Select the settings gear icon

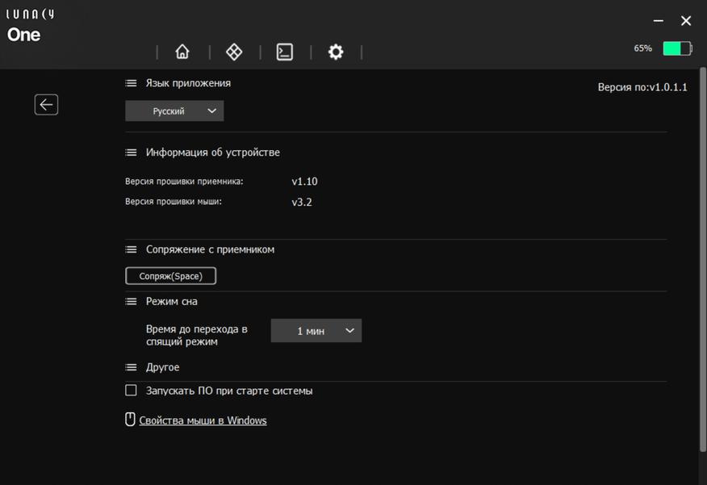[336, 52]
